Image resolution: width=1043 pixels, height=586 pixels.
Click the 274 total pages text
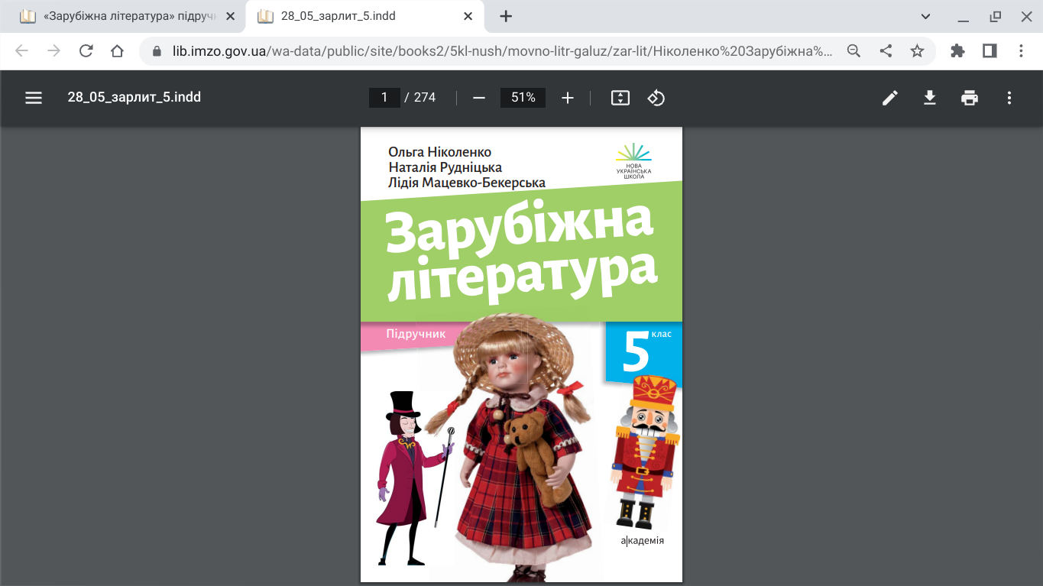point(425,98)
